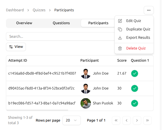Click the score value 21.67
Image resolution: width=162 pixels, height=130 pixels.
[122, 73]
